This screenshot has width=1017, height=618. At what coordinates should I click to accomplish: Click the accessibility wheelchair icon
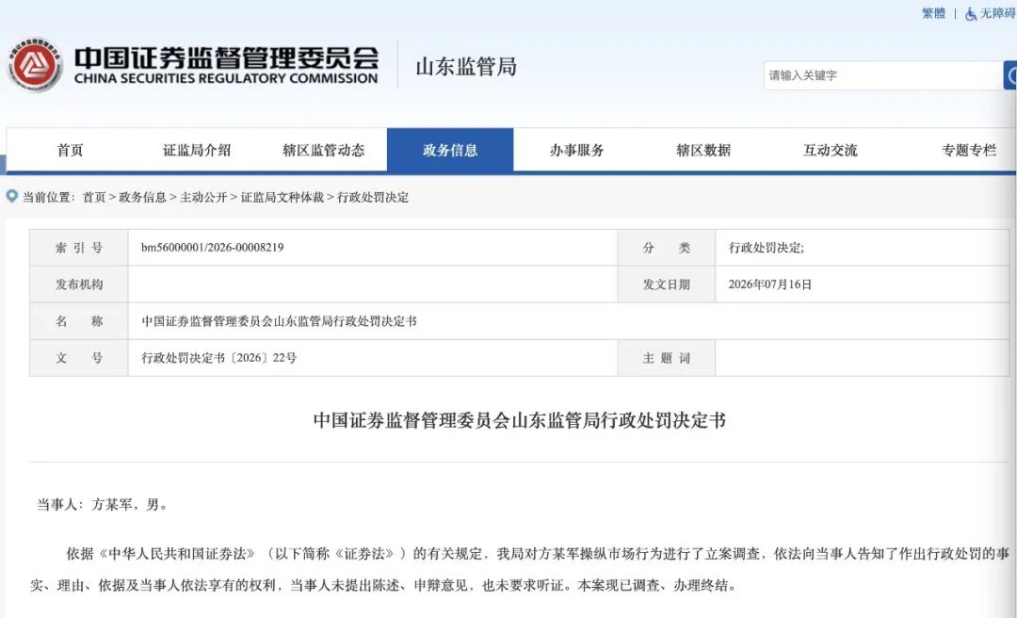point(970,13)
